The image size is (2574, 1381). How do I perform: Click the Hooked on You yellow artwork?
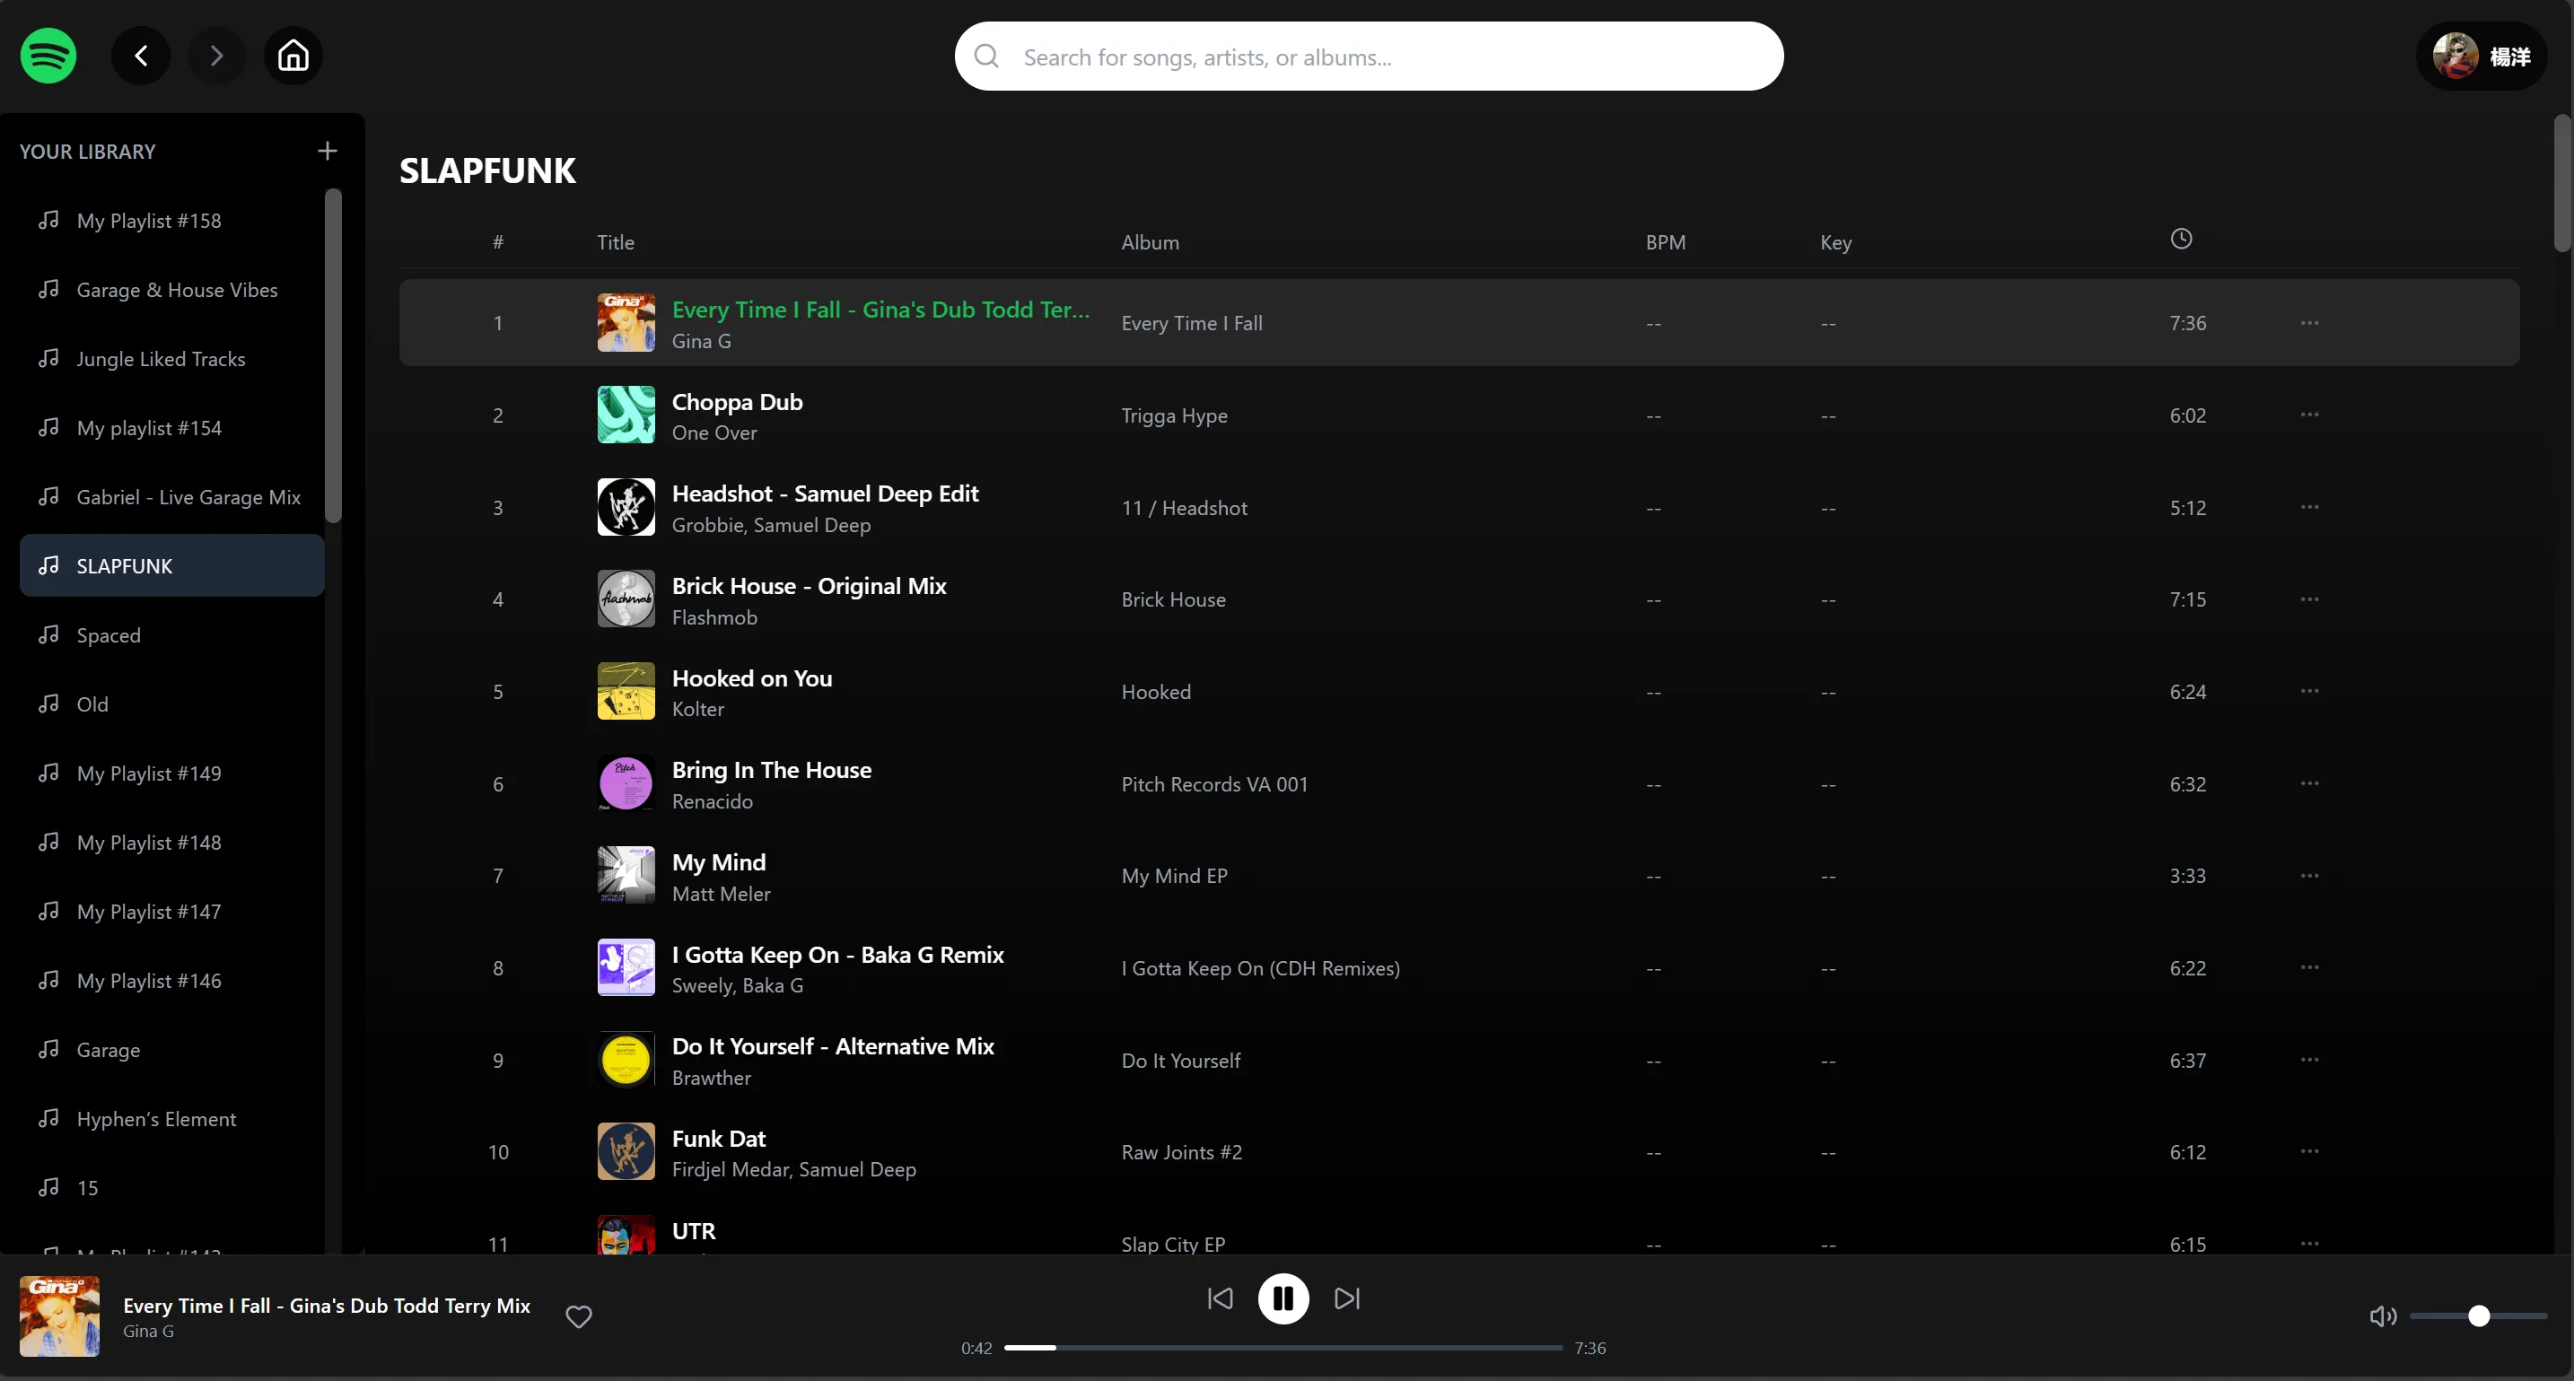click(626, 691)
